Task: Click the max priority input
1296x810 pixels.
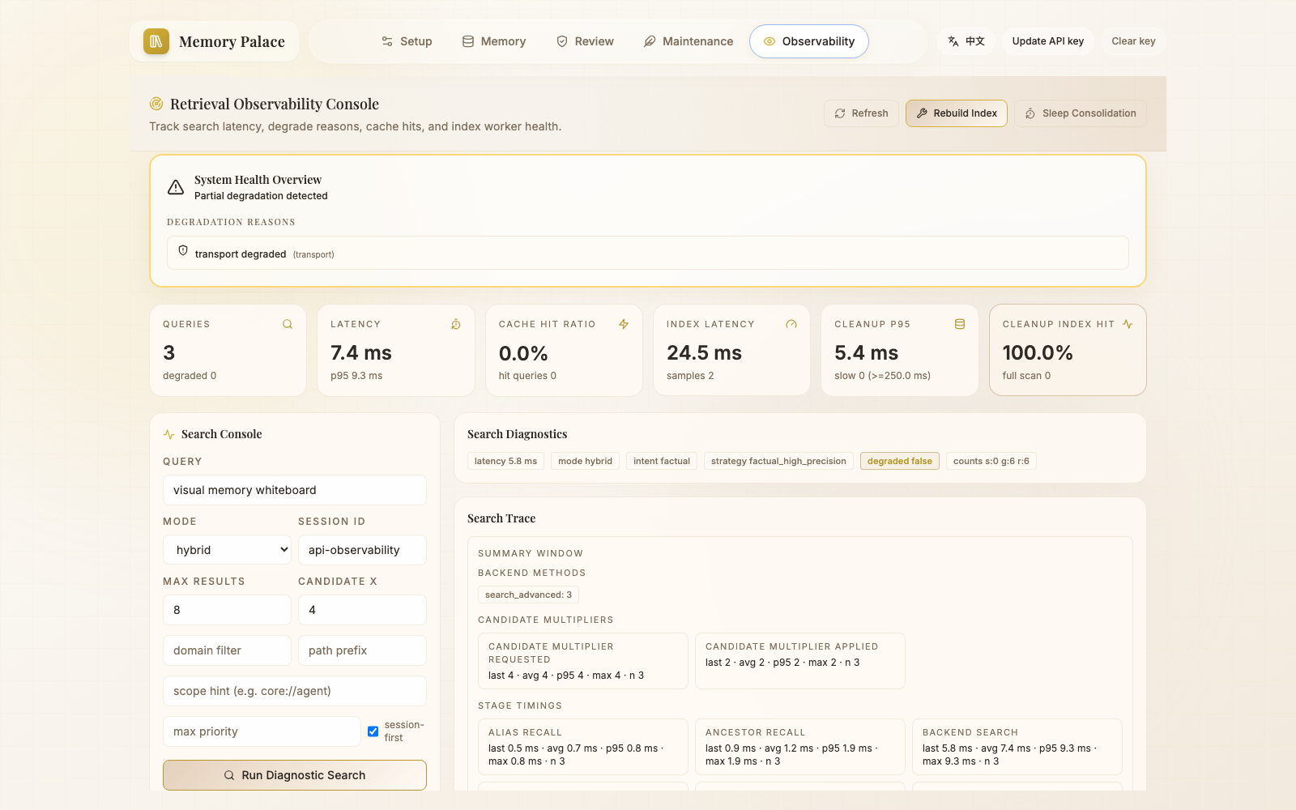Action: 262,731
